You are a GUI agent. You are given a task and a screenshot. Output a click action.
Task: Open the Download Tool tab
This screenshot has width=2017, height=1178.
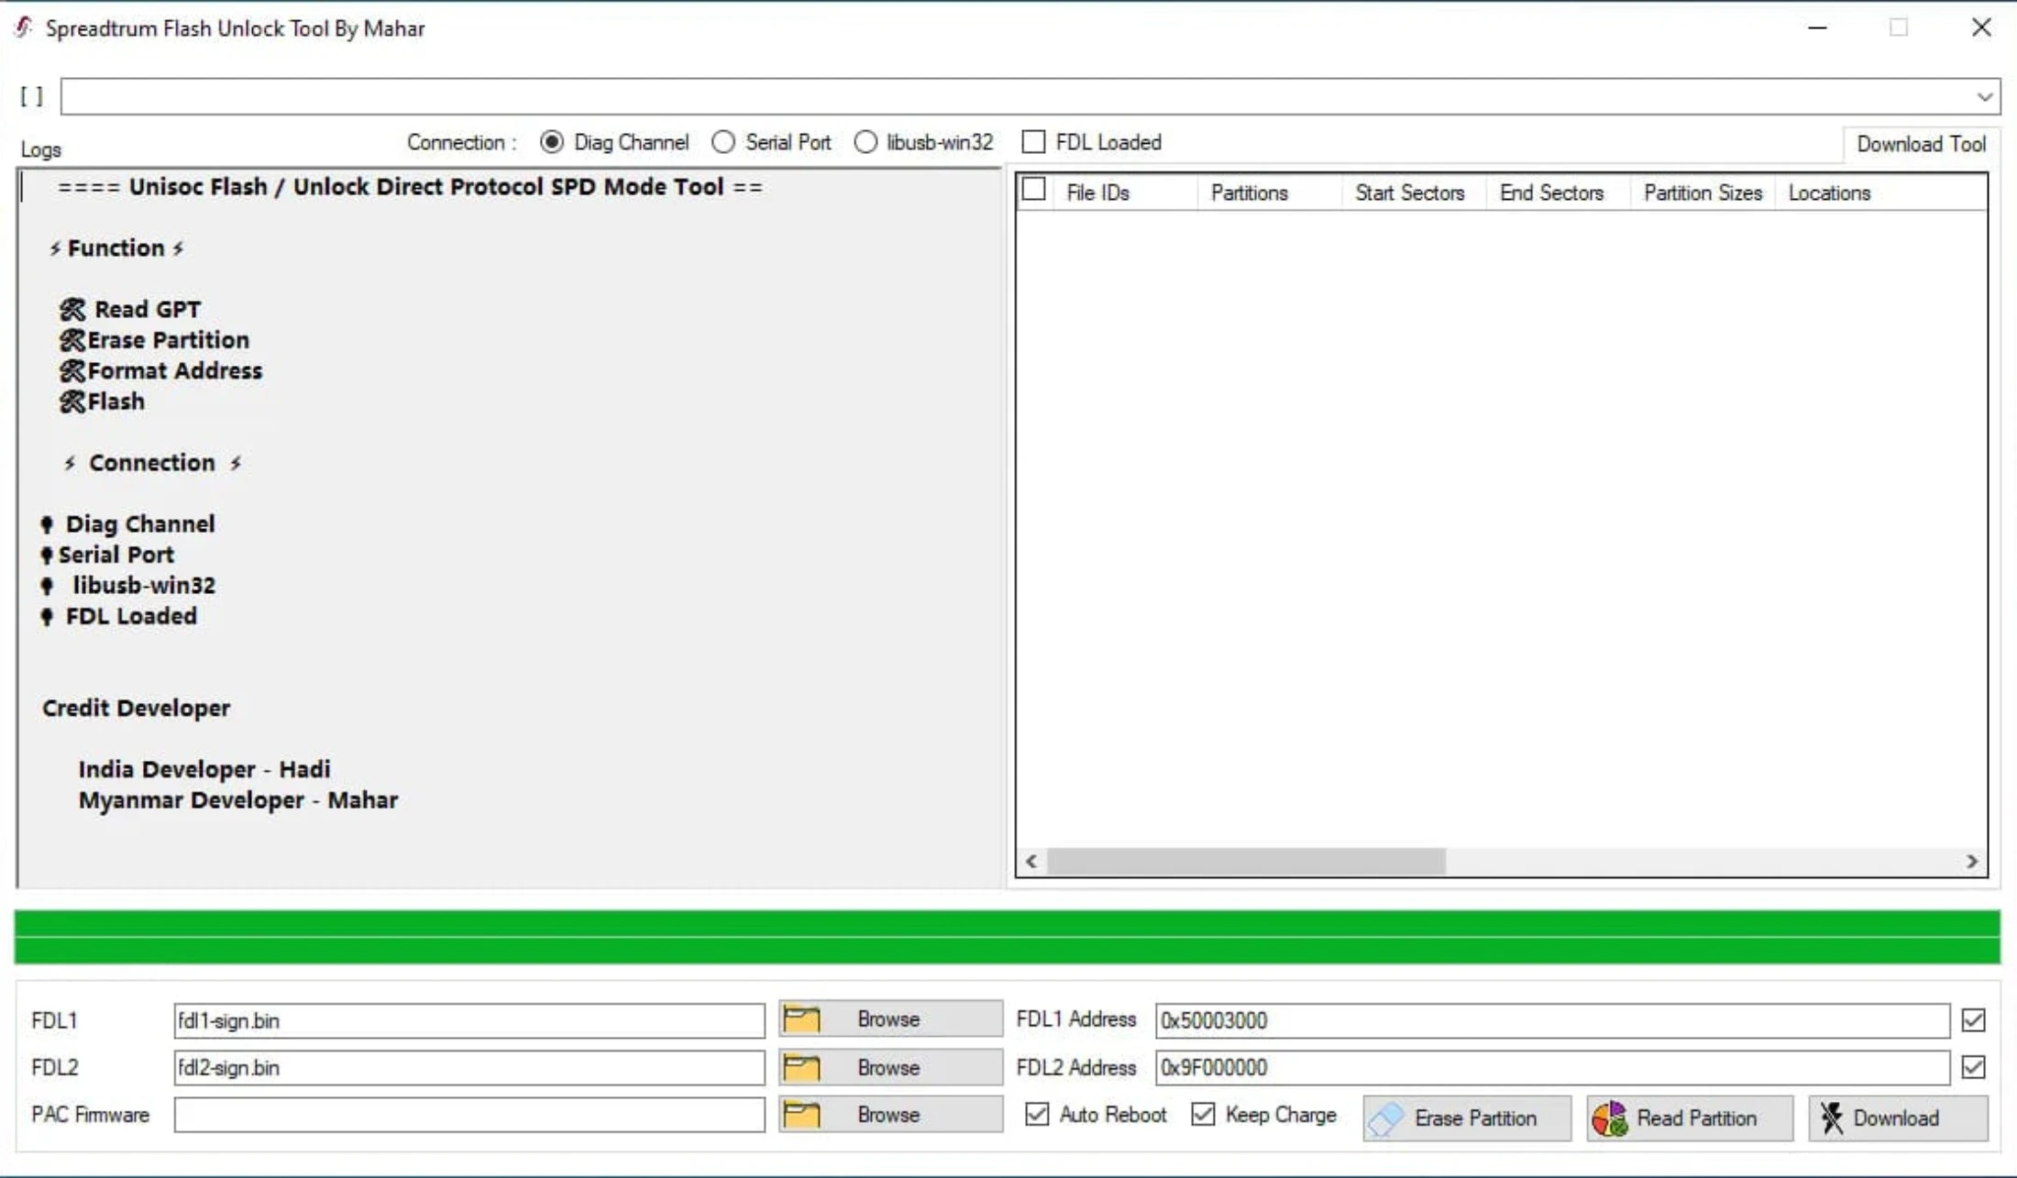(x=1921, y=144)
